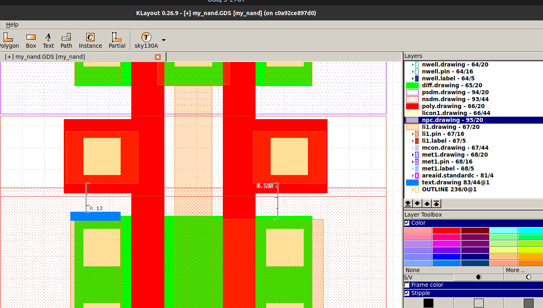Set layer color to None
Viewport: 543px width, 308px height.
pos(453,270)
